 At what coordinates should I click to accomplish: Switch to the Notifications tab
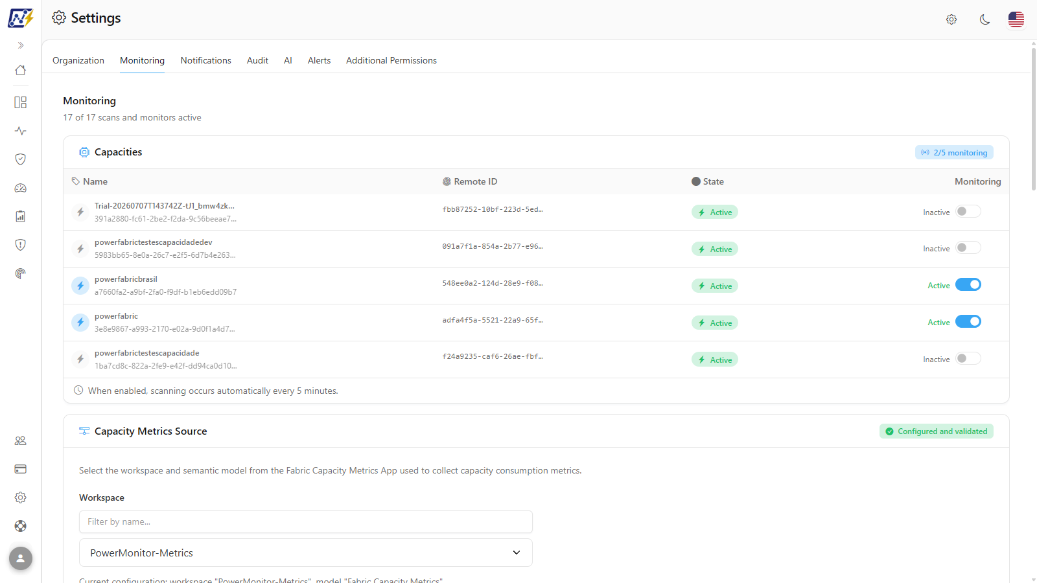click(206, 60)
